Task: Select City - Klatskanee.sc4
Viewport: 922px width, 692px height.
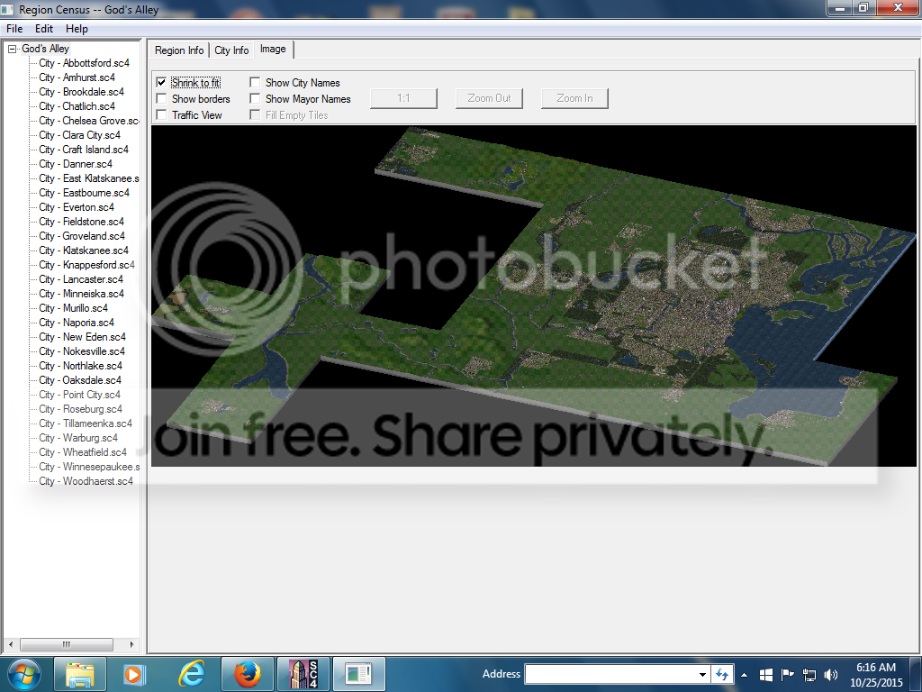Action: (84, 250)
